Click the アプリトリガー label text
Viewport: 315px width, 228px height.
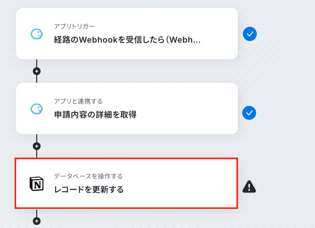(x=74, y=26)
